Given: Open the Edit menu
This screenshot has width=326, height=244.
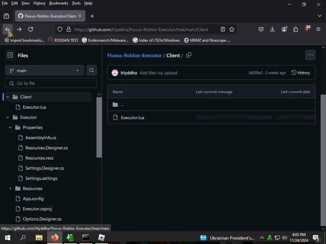Looking at the screenshot, I should [x=14, y=3].
